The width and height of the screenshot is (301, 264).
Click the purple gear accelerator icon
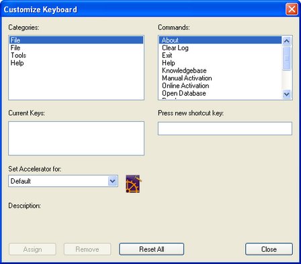[x=134, y=184]
